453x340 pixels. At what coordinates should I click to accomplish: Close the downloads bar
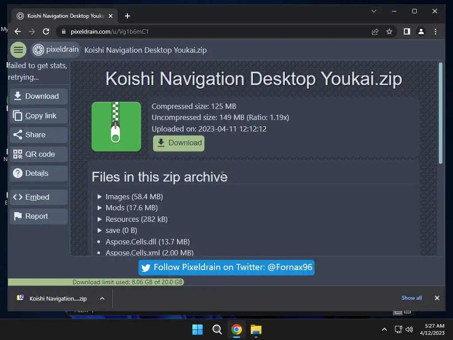(437, 298)
